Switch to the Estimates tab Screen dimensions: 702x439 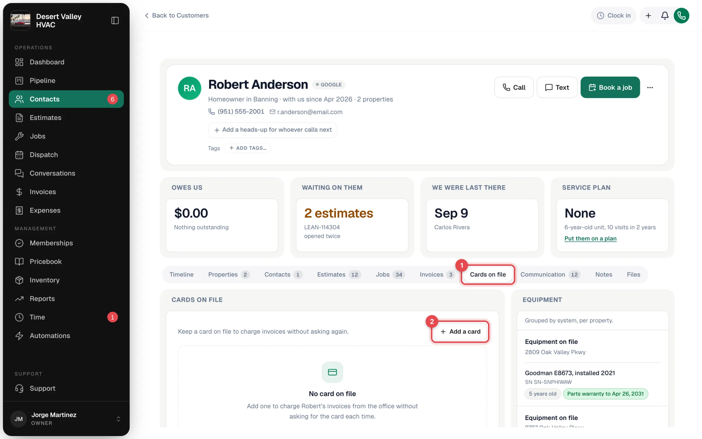click(339, 275)
